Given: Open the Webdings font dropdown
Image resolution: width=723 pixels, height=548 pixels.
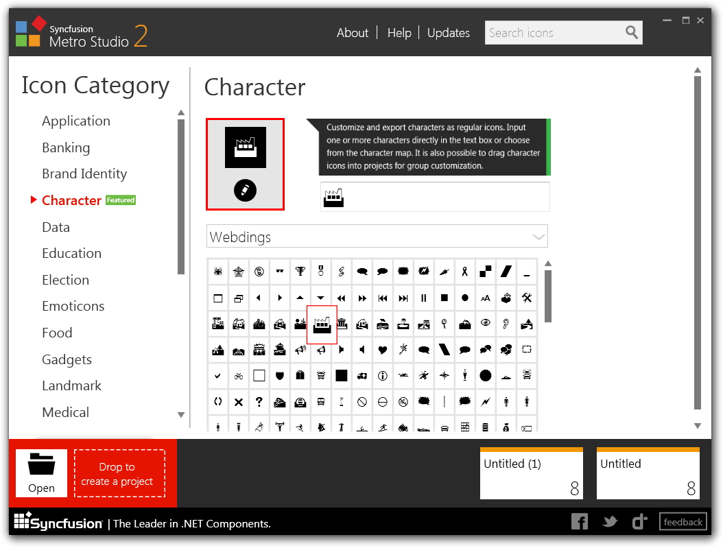Looking at the screenshot, I should pyautogui.click(x=377, y=237).
